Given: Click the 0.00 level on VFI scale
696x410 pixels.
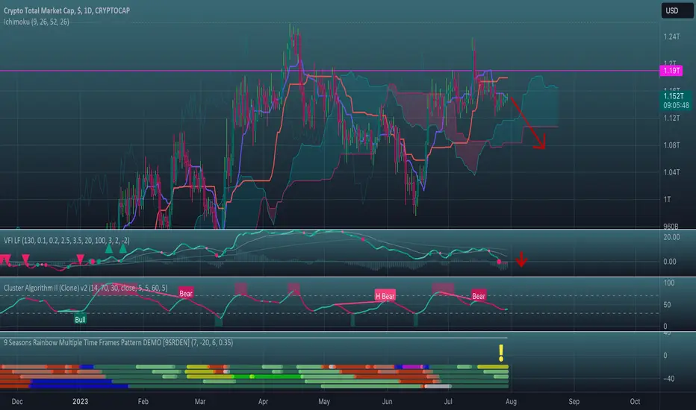Looking at the screenshot, I should point(670,262).
